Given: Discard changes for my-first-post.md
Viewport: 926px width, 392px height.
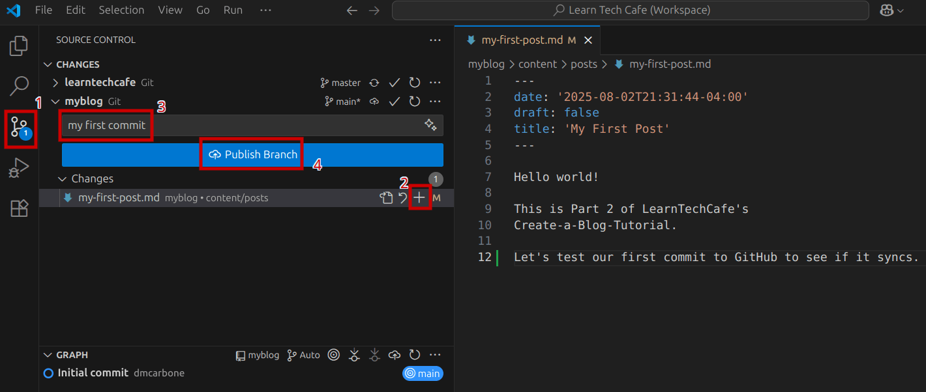Looking at the screenshot, I should 403,198.
